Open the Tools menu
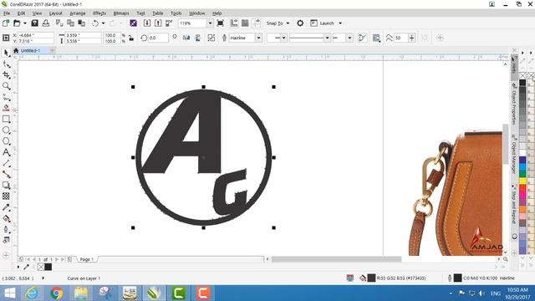 176,13
